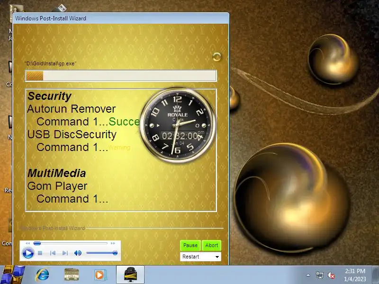
Task: Click the Royale analog clock gadget
Action: point(178,125)
